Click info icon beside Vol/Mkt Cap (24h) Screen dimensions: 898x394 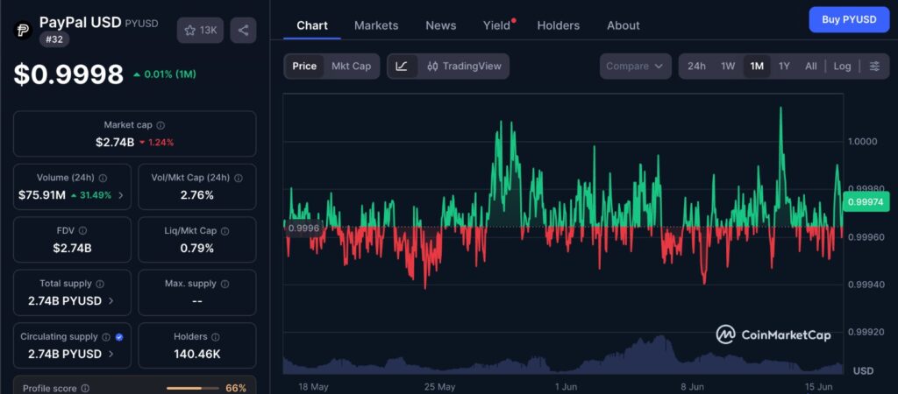point(239,178)
